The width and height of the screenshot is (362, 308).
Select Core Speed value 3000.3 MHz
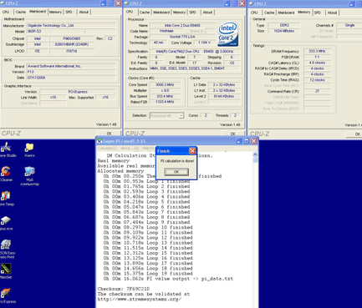[x=165, y=84]
